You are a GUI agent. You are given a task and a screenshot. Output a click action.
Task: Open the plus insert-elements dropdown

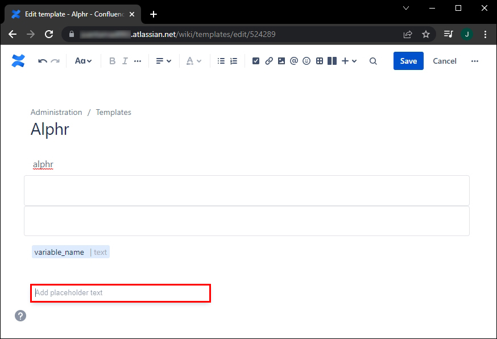point(349,61)
